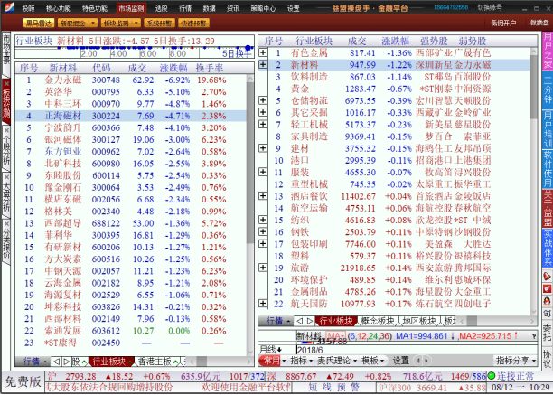Open the 设置 menu in the top bar
This screenshot has height=395, width=553.
click(x=293, y=8)
